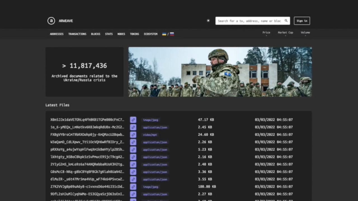This screenshot has width=358, height=201.
Task: Select the 100.80 KB size value
Action: pyautogui.click(x=207, y=186)
